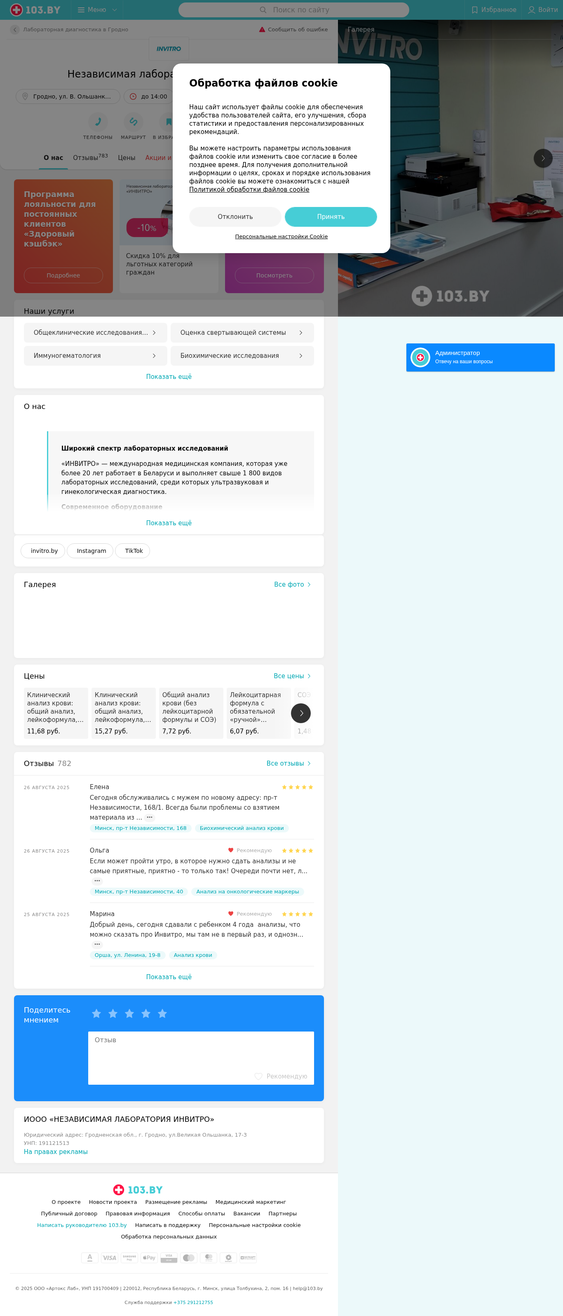This screenshot has height=1316, width=563.
Task: Expand About section with Показать ещё
Action: click(x=169, y=523)
